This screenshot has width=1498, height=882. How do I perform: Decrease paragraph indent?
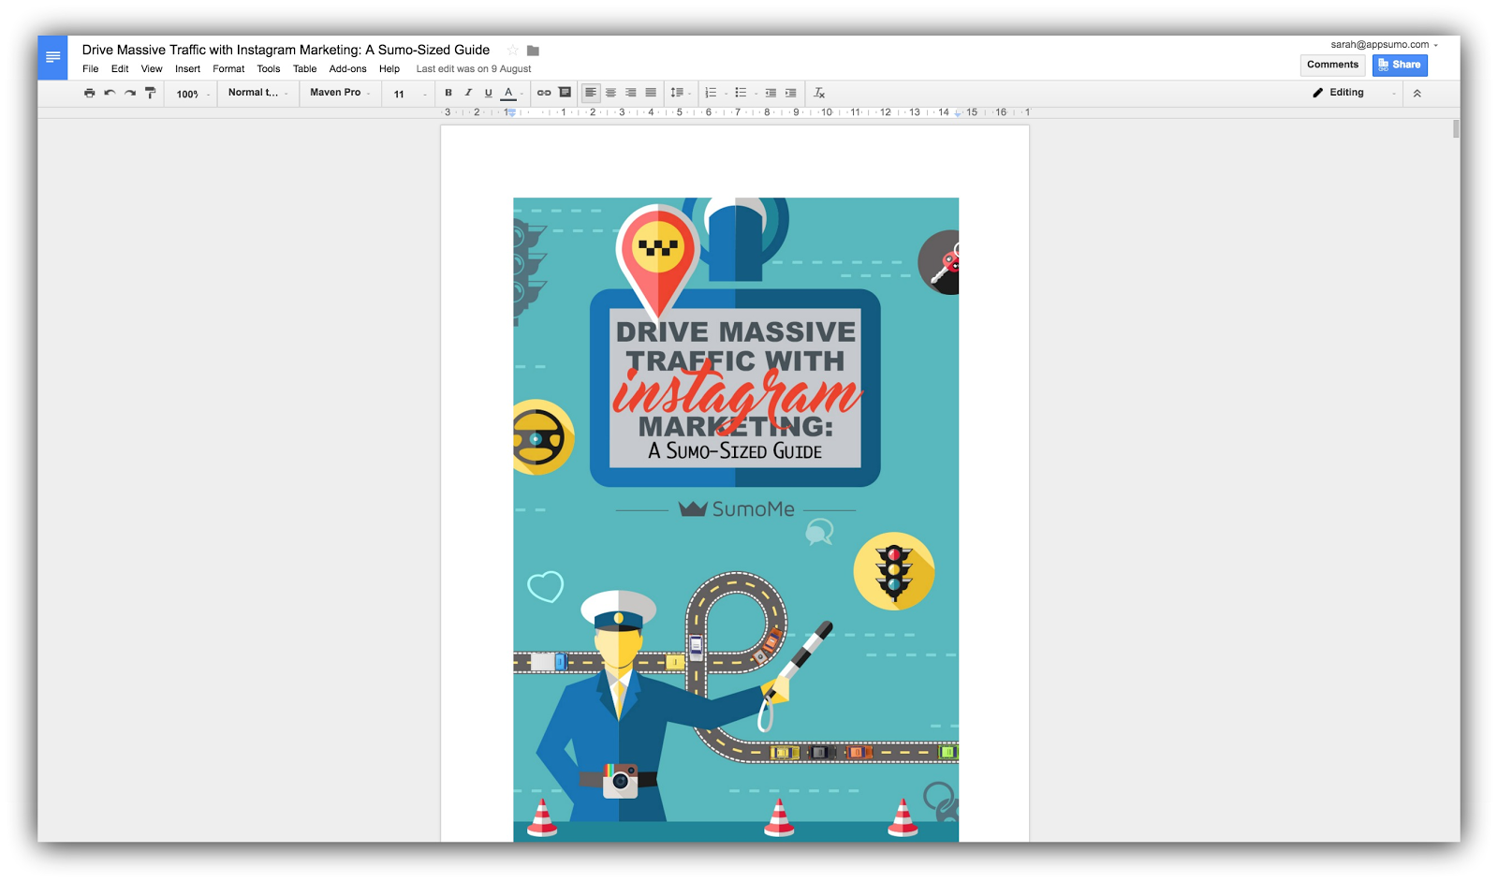tap(771, 93)
